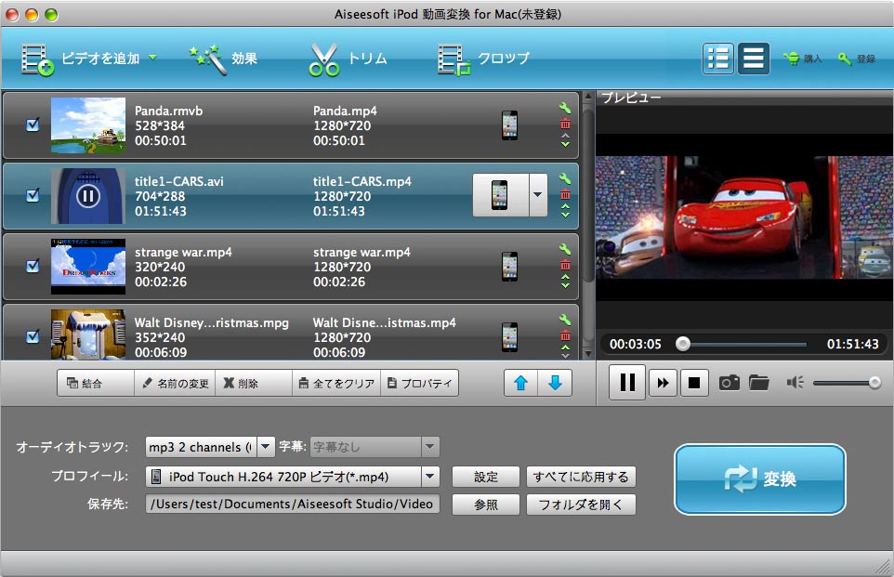This screenshot has width=894, height=577.
Task: Uncheck the strange war.mp4 checkbox
Action: click(x=33, y=266)
